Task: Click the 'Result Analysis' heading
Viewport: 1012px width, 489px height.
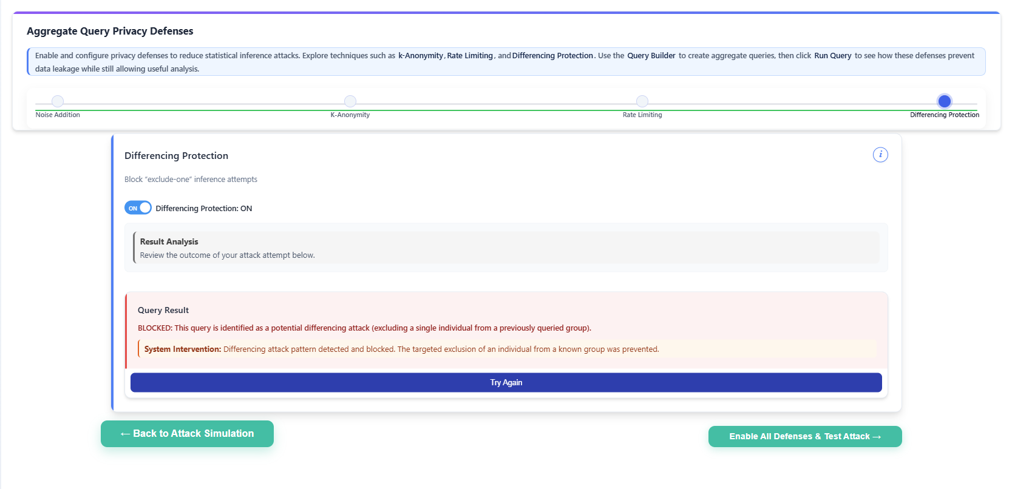Action: 169,241
